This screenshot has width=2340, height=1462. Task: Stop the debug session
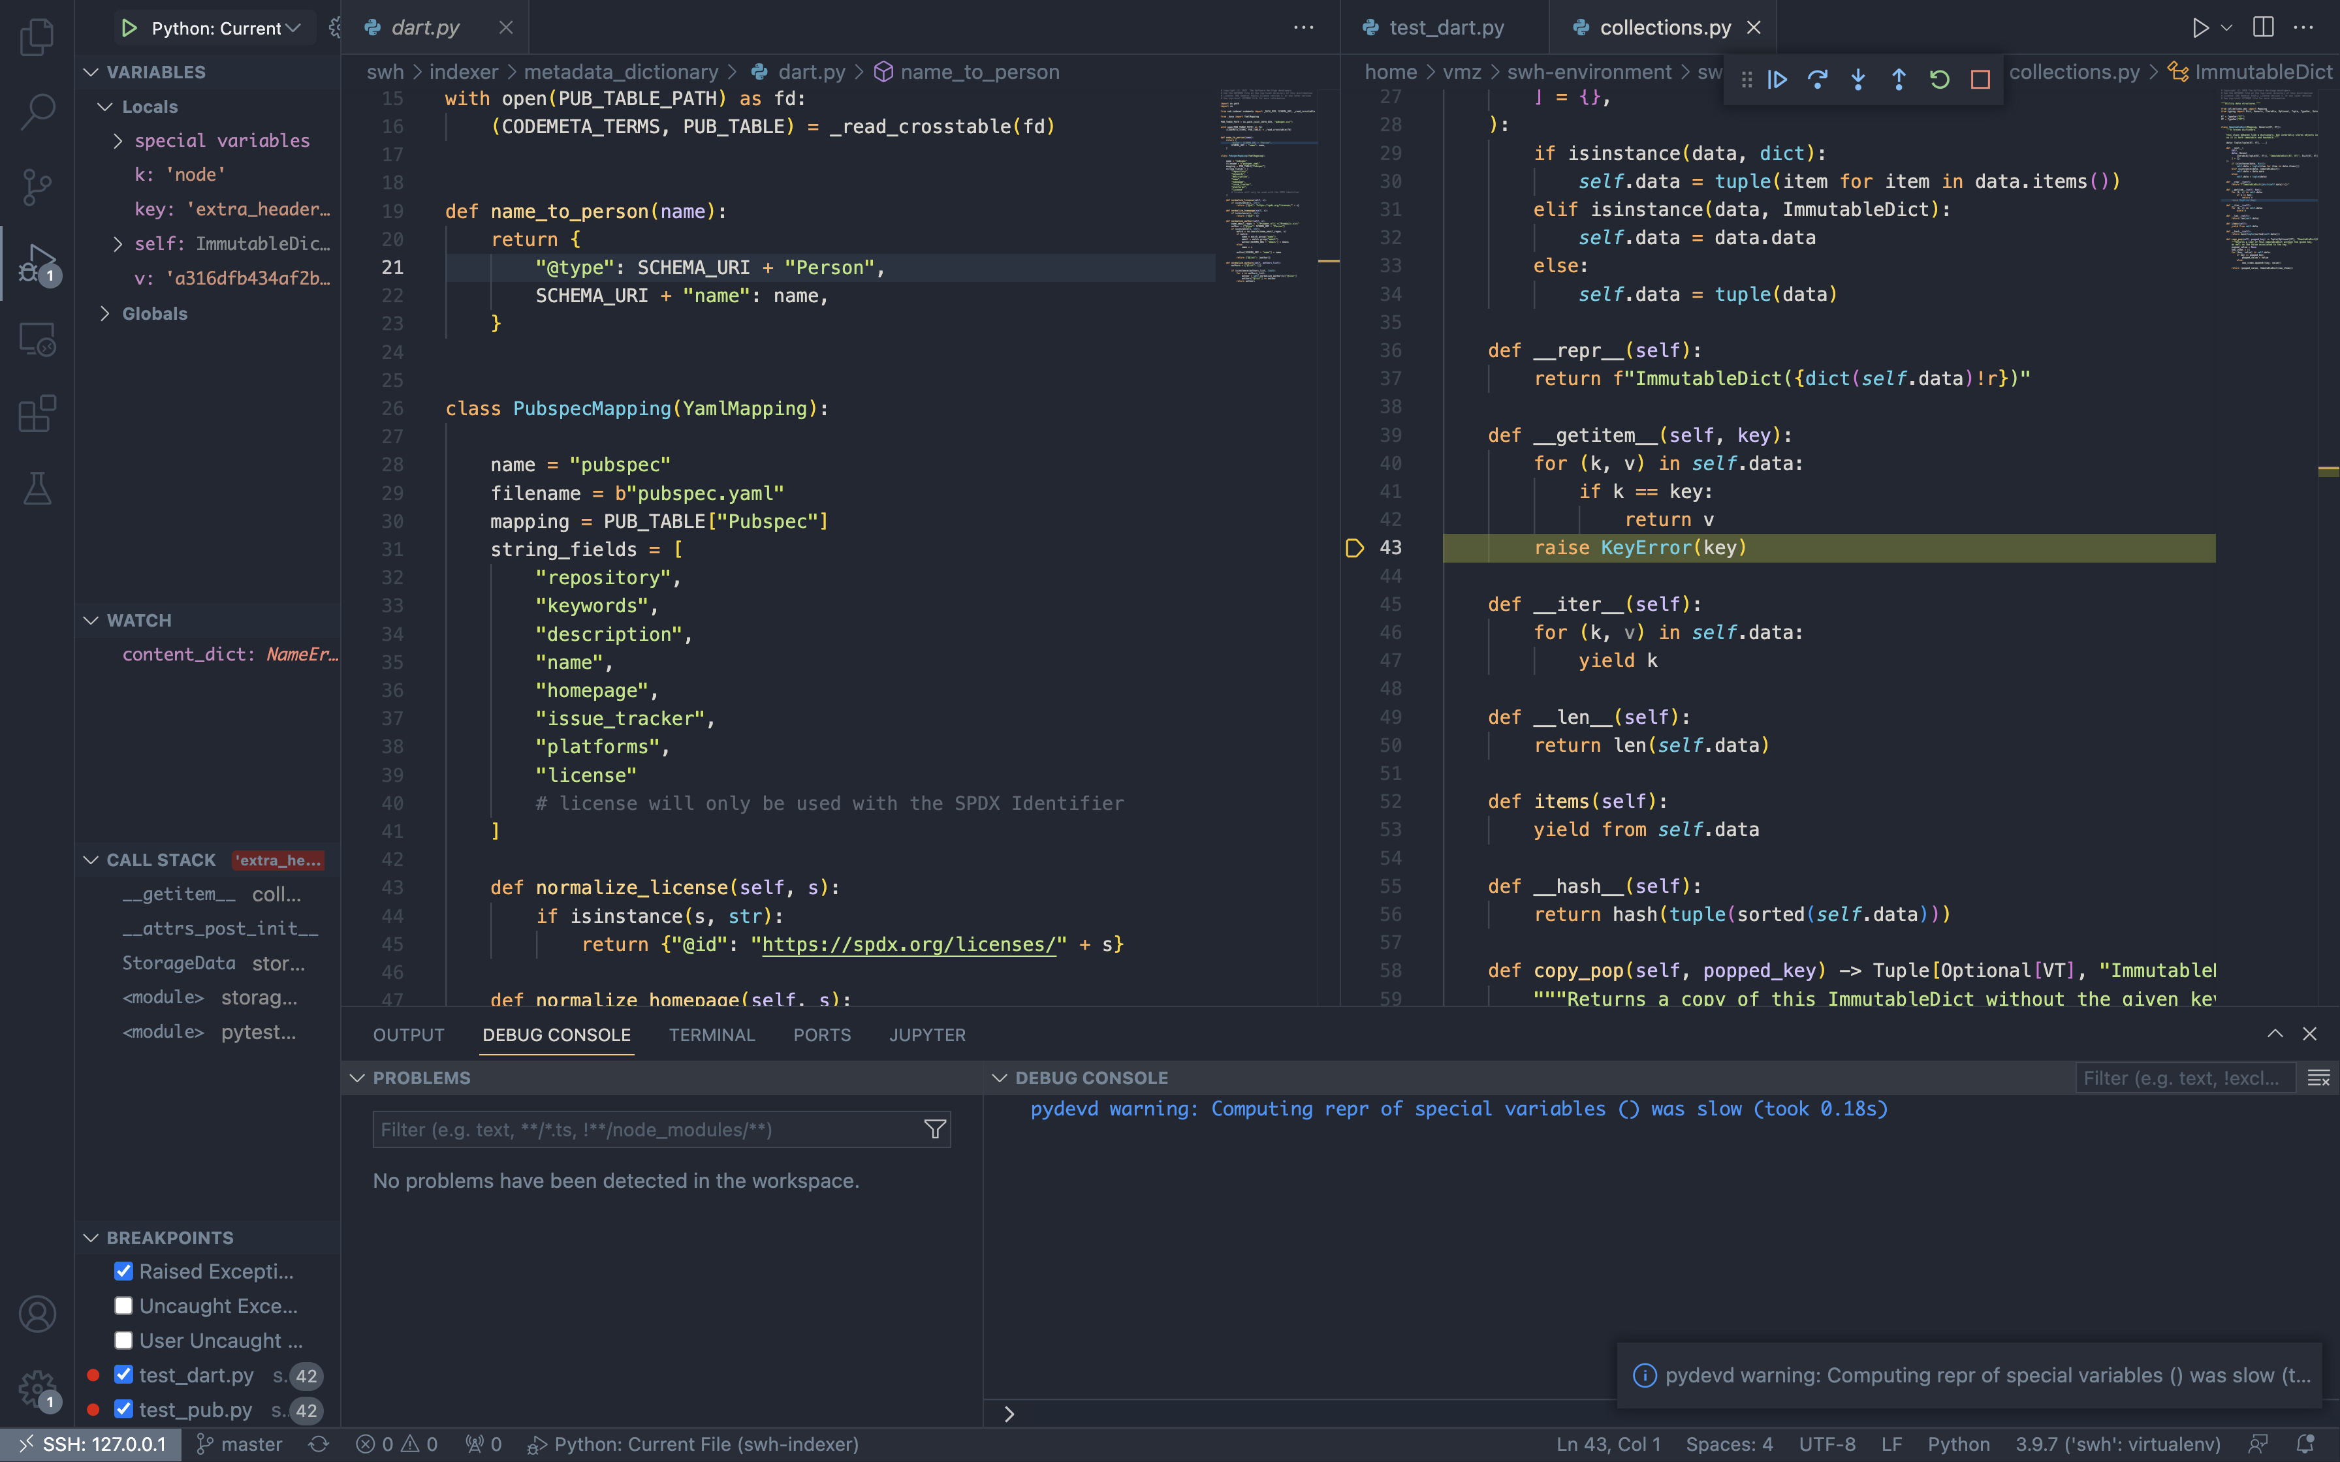click(1980, 79)
